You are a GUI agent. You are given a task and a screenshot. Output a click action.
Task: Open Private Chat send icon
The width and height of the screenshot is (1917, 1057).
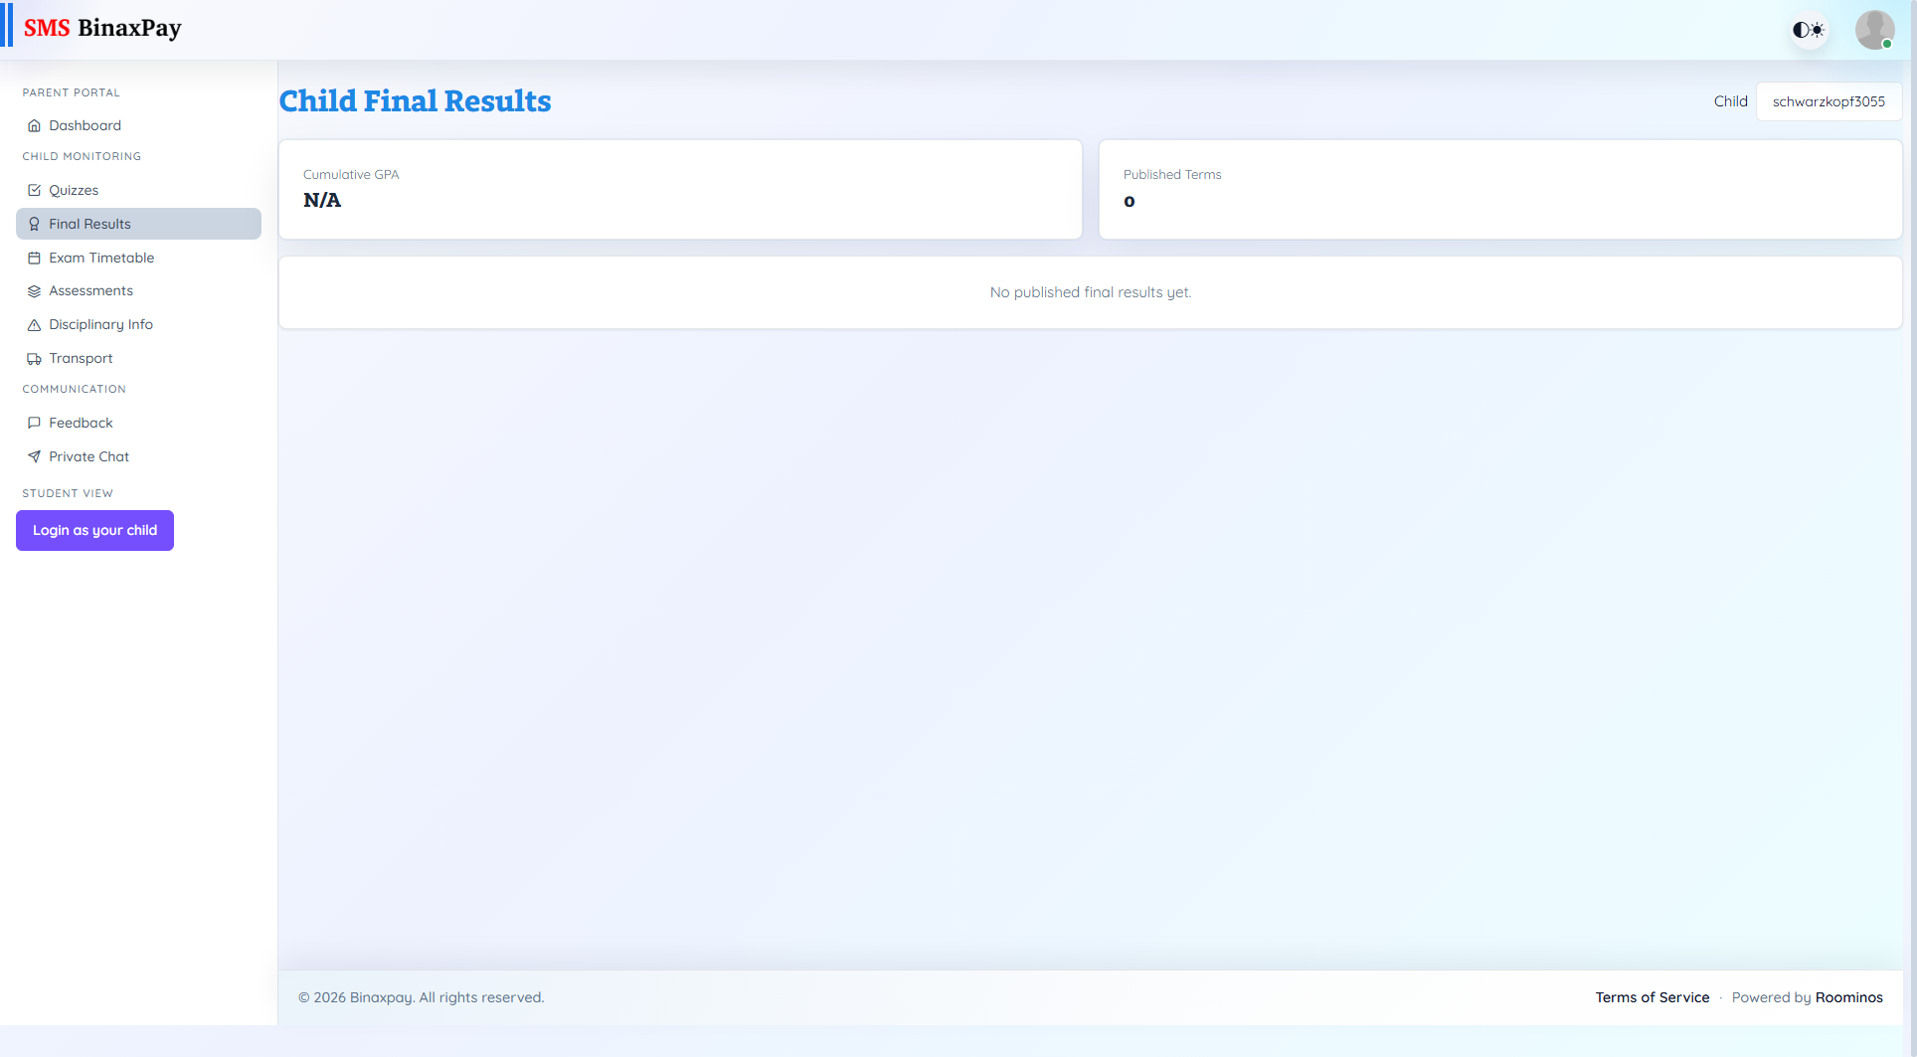point(35,456)
